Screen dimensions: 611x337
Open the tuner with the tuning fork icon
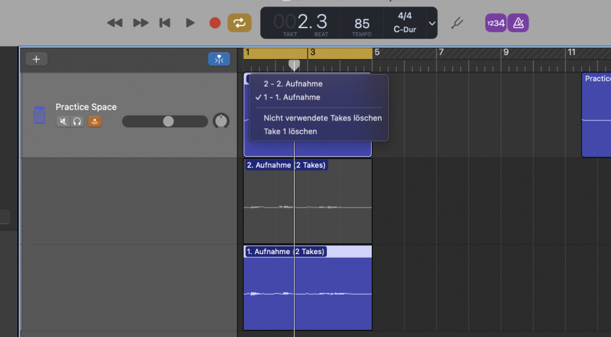pos(456,23)
